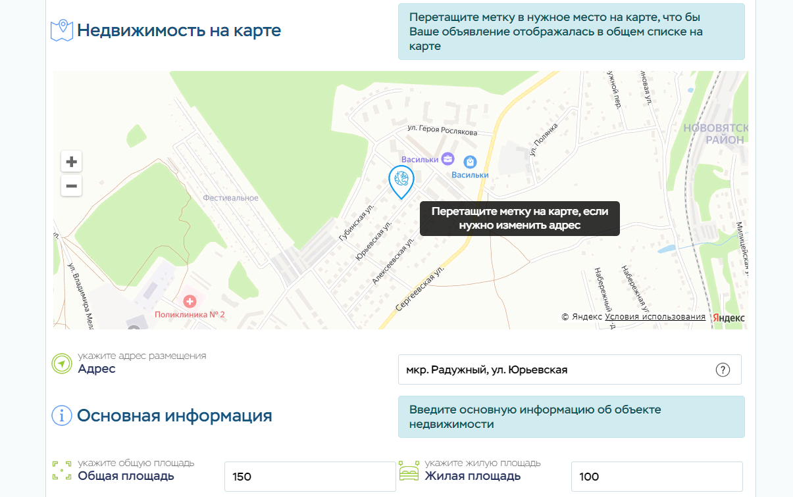Open the Условия использования link
793x497 pixels.
[x=655, y=317]
